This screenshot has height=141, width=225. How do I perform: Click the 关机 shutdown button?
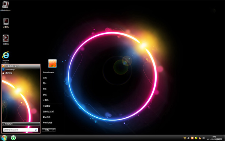47,130
